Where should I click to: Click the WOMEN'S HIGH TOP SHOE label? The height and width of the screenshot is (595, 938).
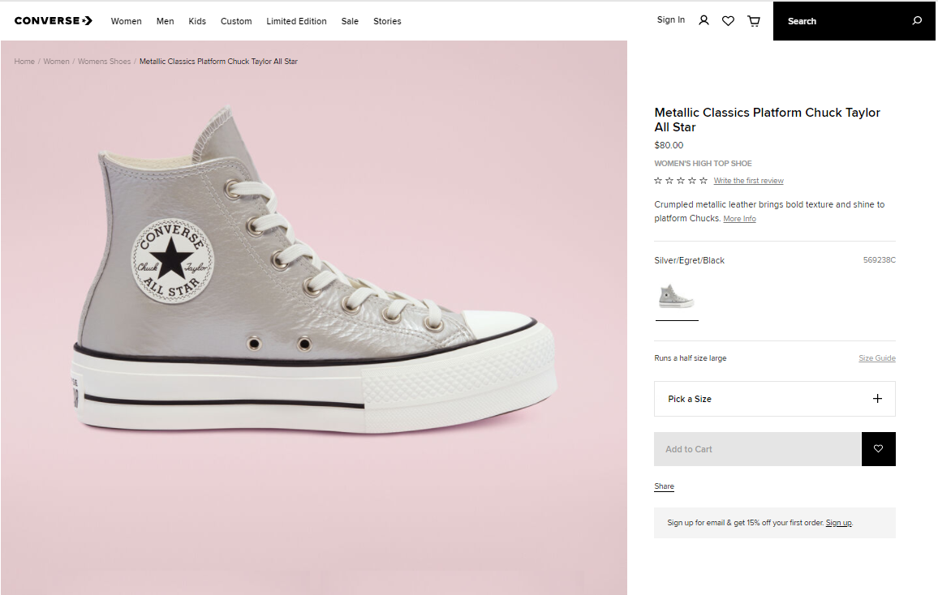click(703, 163)
